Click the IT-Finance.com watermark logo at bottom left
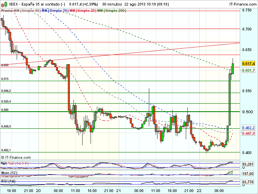Image resolution: width=258 pixels, height=194 pixels. click(x=16, y=158)
